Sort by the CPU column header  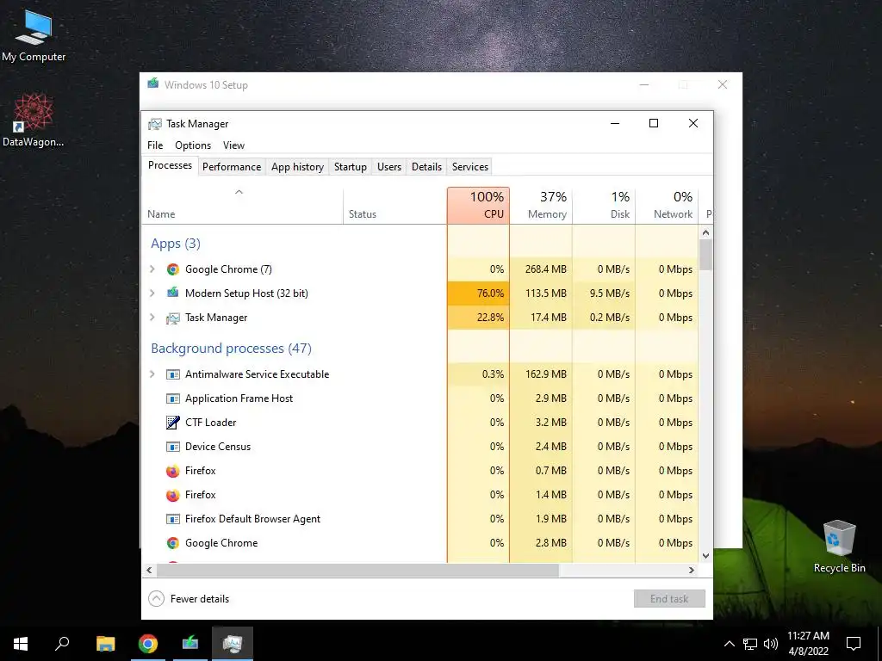[479, 206]
